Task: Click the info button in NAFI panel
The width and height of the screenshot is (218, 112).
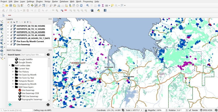Action: [x=48, y=105]
